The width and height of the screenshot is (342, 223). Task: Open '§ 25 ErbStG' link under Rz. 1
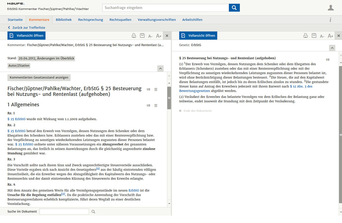pyautogui.click(x=17, y=119)
